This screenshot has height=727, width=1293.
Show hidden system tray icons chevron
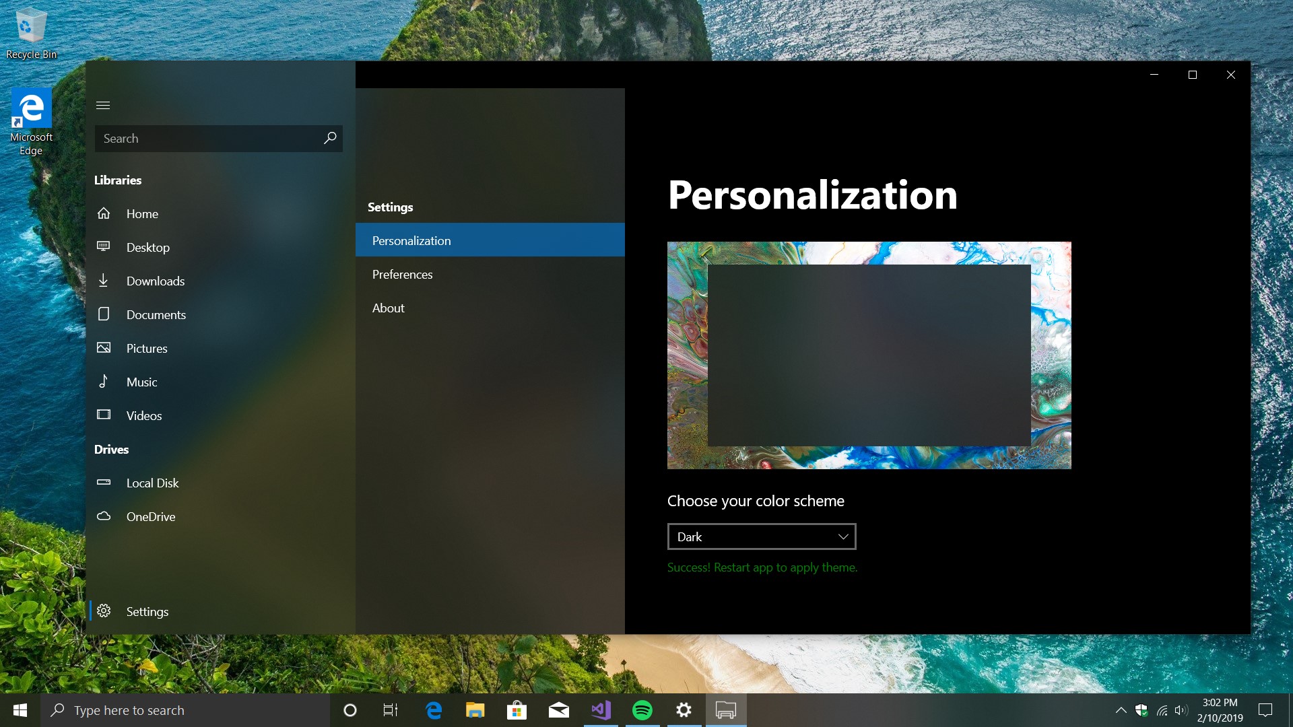tap(1121, 710)
